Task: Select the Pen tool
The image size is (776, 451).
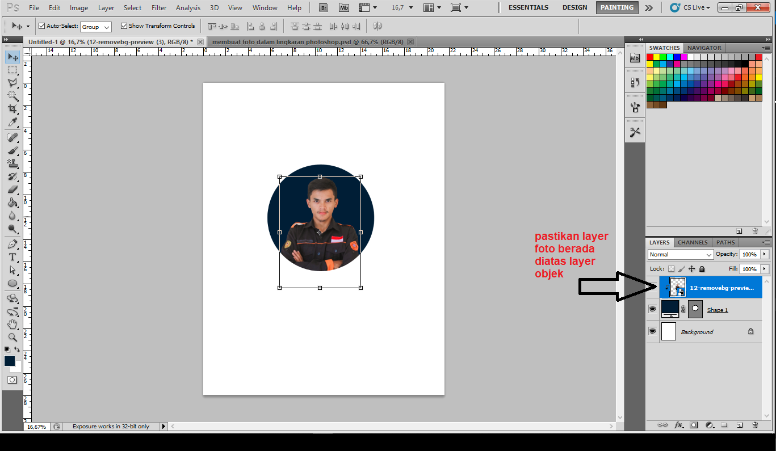Action: coord(12,244)
